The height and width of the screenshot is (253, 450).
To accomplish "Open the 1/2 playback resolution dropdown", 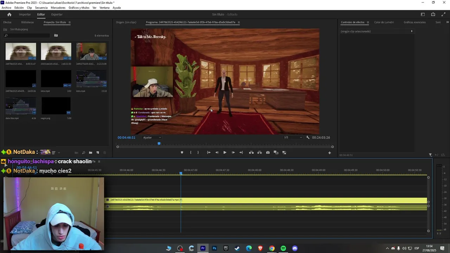I will coord(293,137).
